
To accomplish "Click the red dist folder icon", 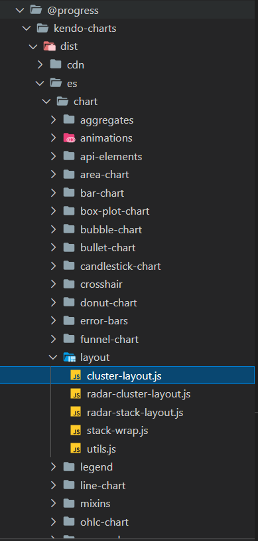I will (50, 47).
